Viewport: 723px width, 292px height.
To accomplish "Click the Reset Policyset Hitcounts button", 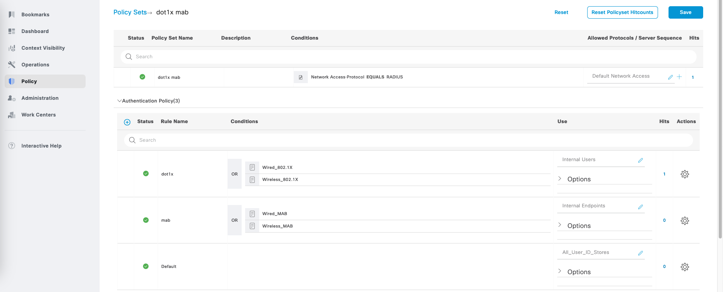I will coord(622,12).
